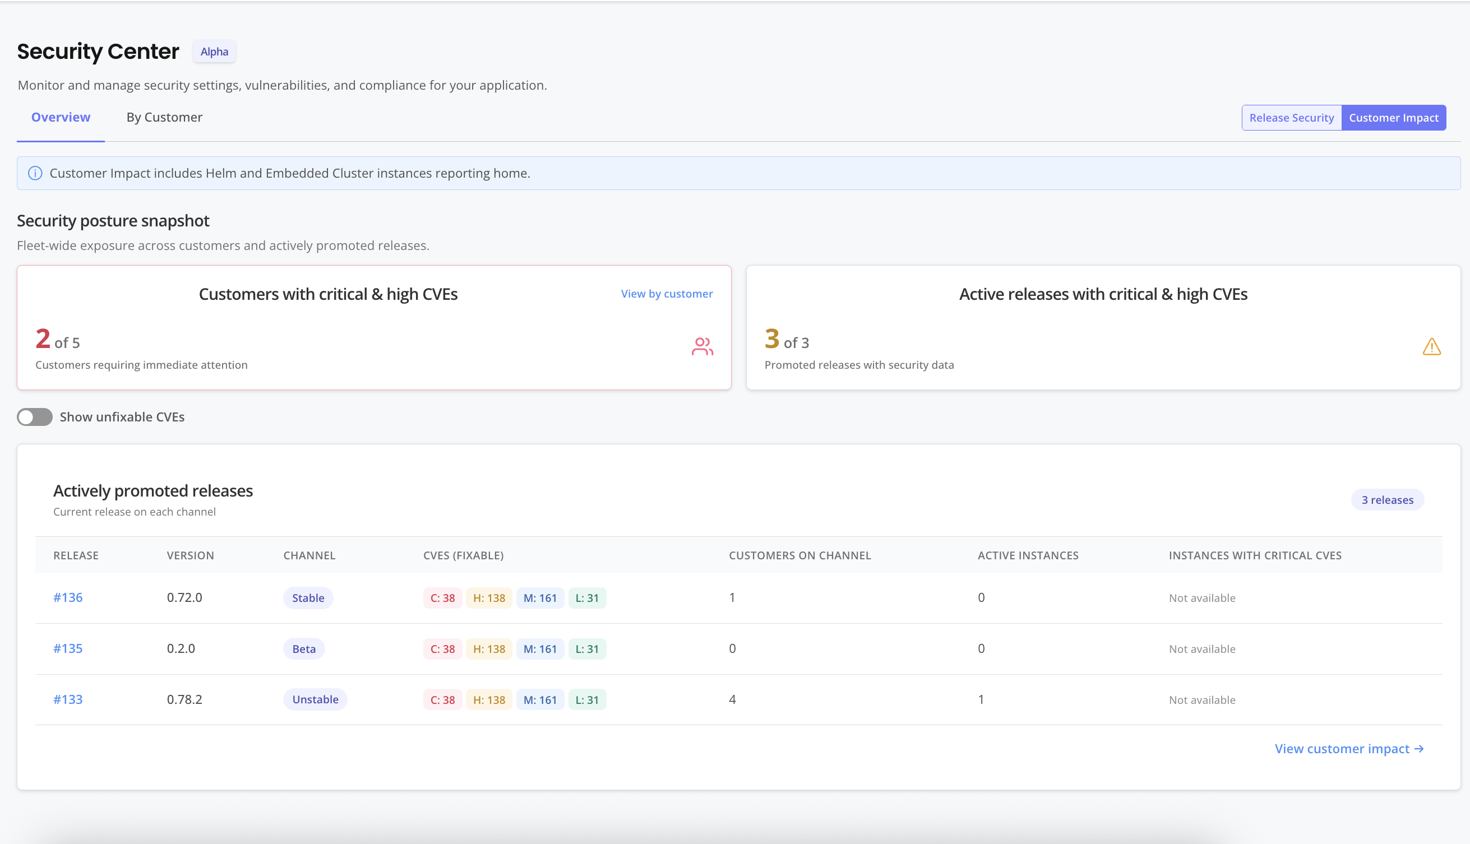Select the Release Security view button
This screenshot has height=844, width=1470.
point(1291,118)
